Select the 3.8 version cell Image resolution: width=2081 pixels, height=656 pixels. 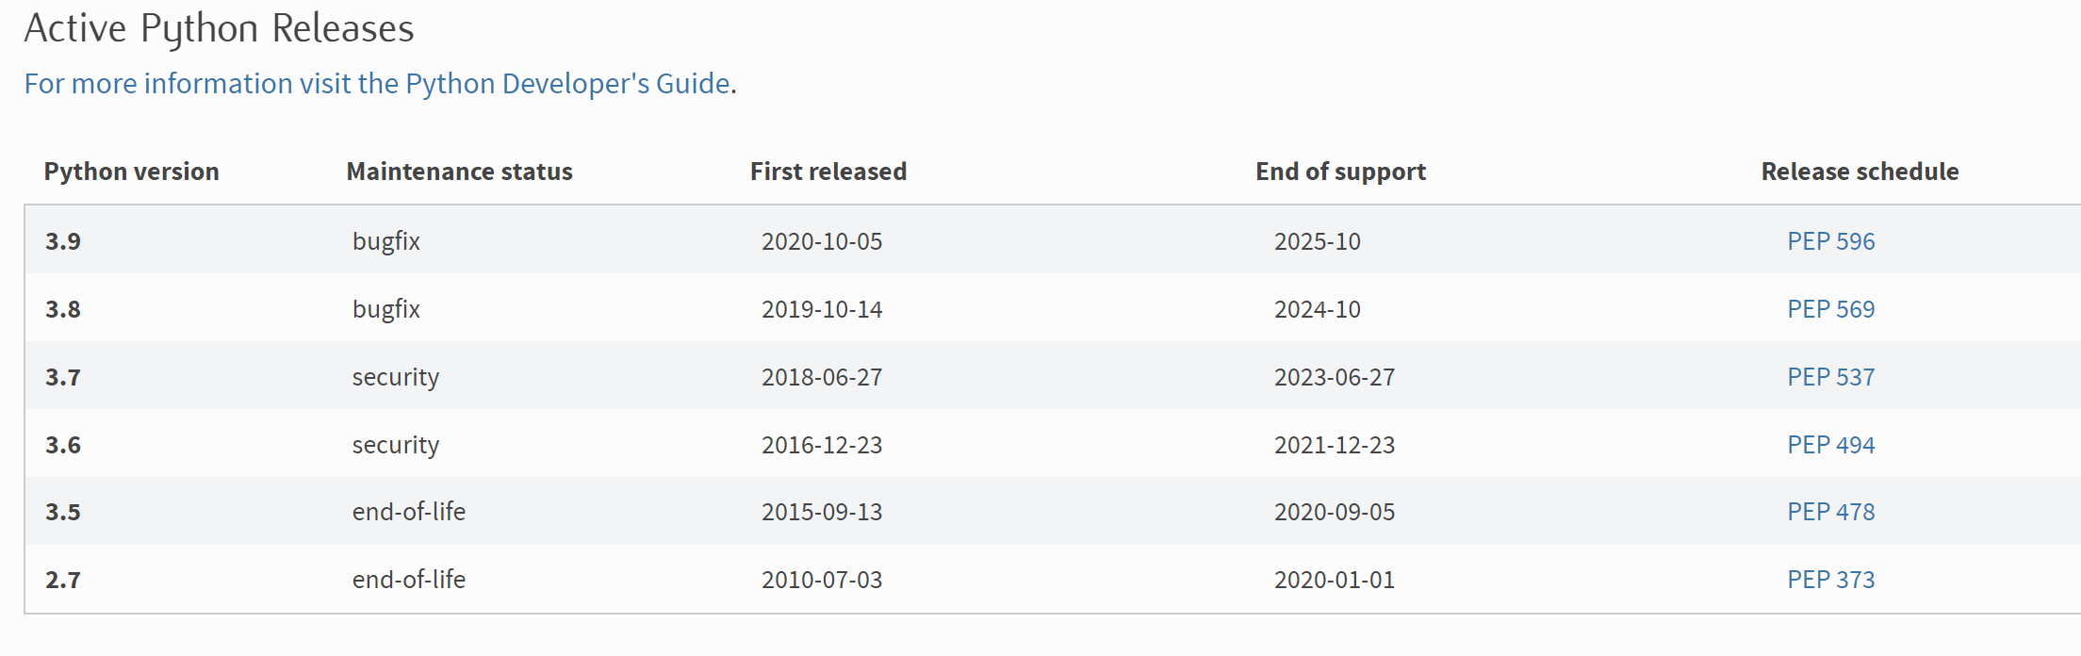pyautogui.click(x=63, y=309)
